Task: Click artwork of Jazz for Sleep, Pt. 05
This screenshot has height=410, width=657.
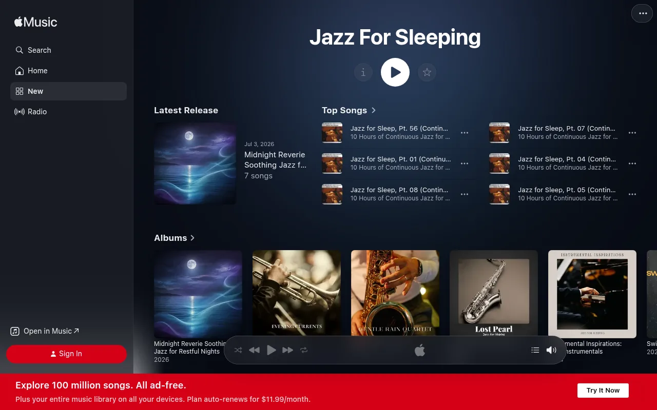Action: click(499, 194)
